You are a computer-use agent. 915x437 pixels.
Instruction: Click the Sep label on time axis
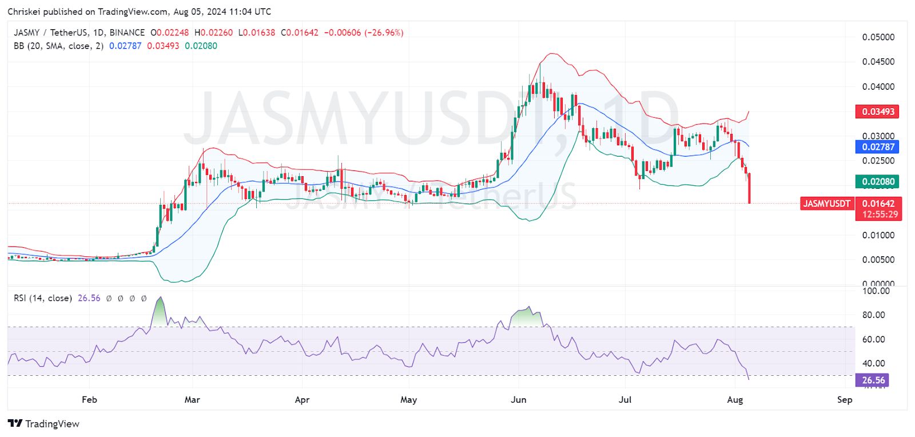[845, 400]
